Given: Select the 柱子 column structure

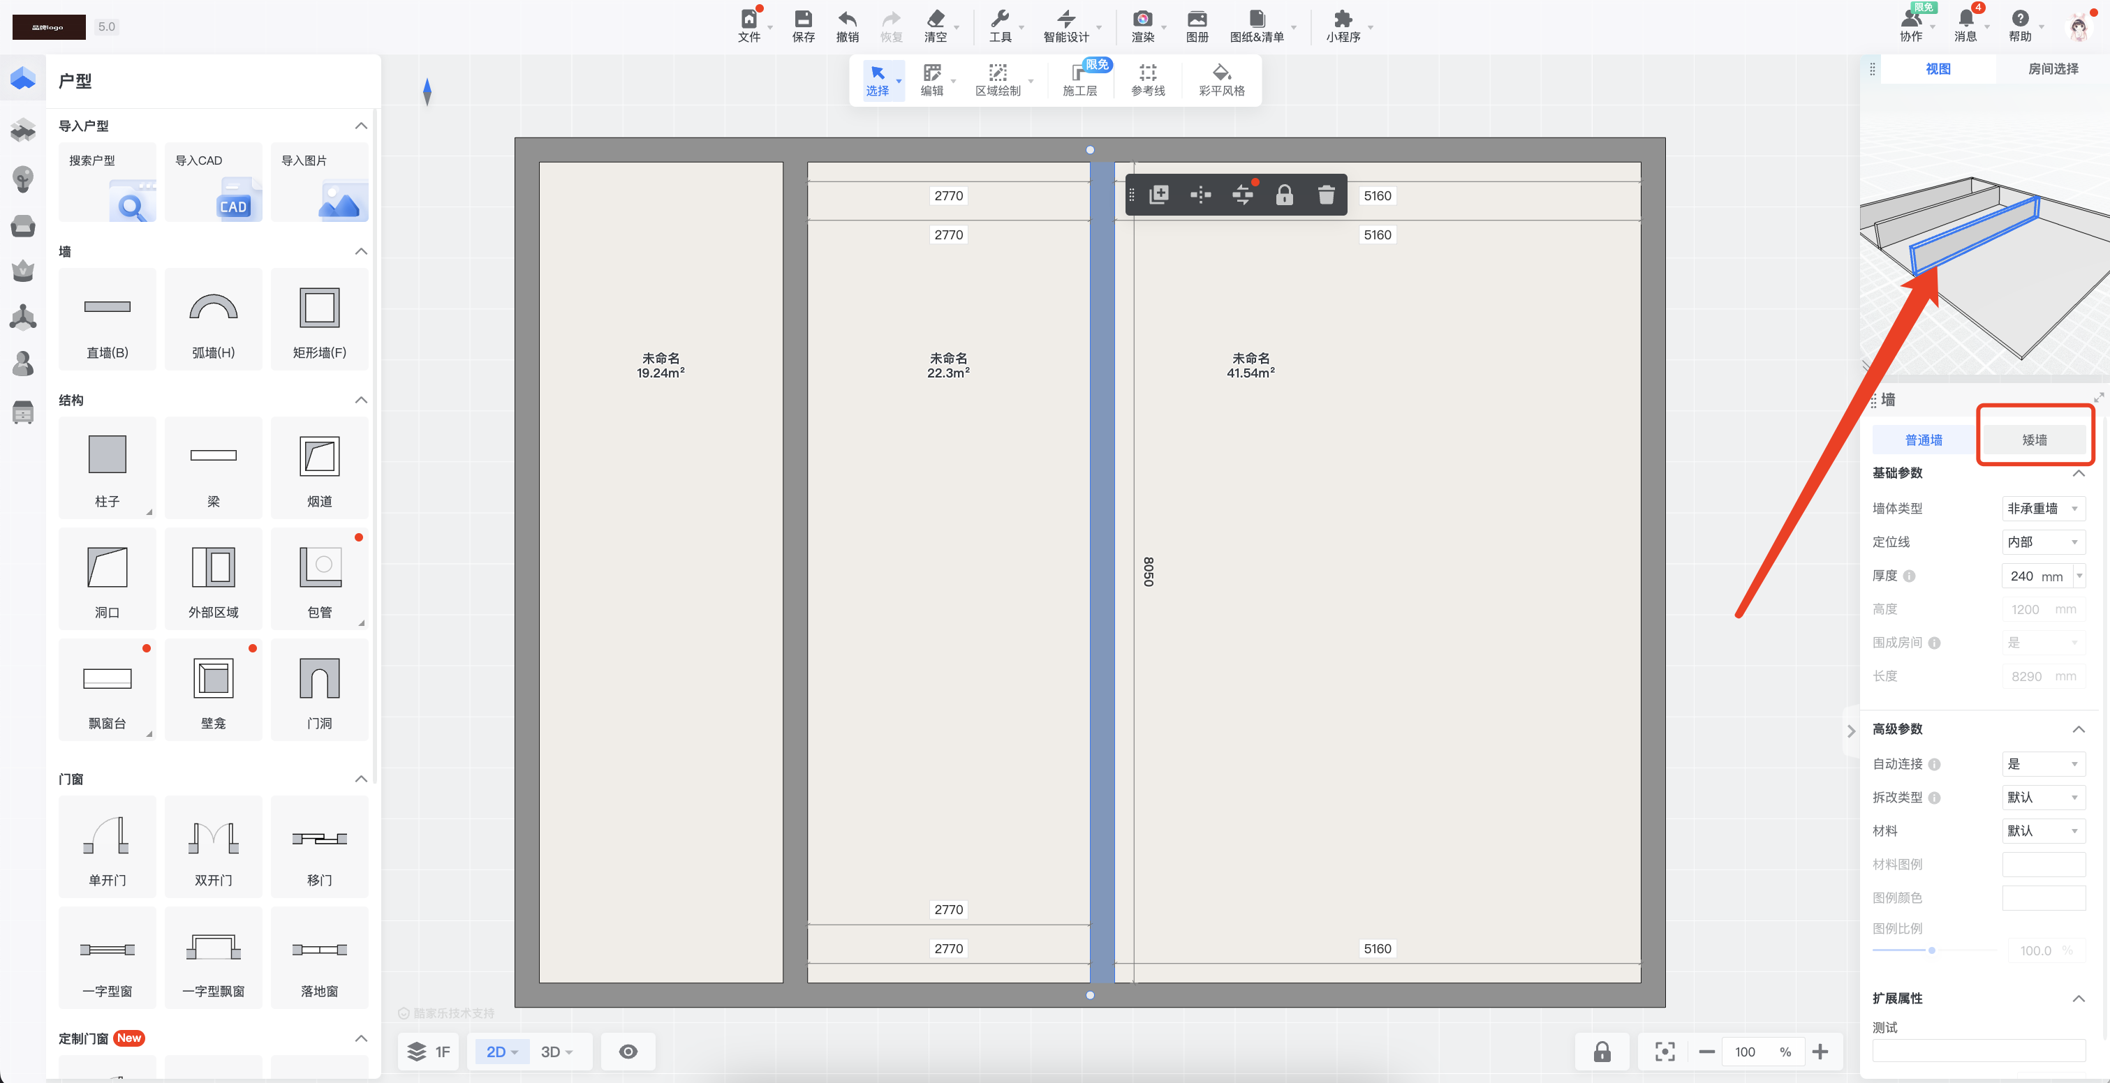Looking at the screenshot, I should point(108,468).
